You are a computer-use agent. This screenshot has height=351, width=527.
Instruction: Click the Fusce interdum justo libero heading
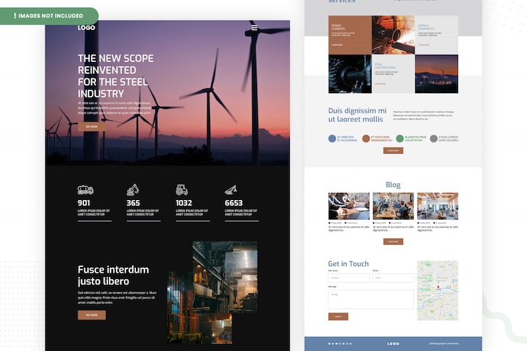[x=113, y=276]
